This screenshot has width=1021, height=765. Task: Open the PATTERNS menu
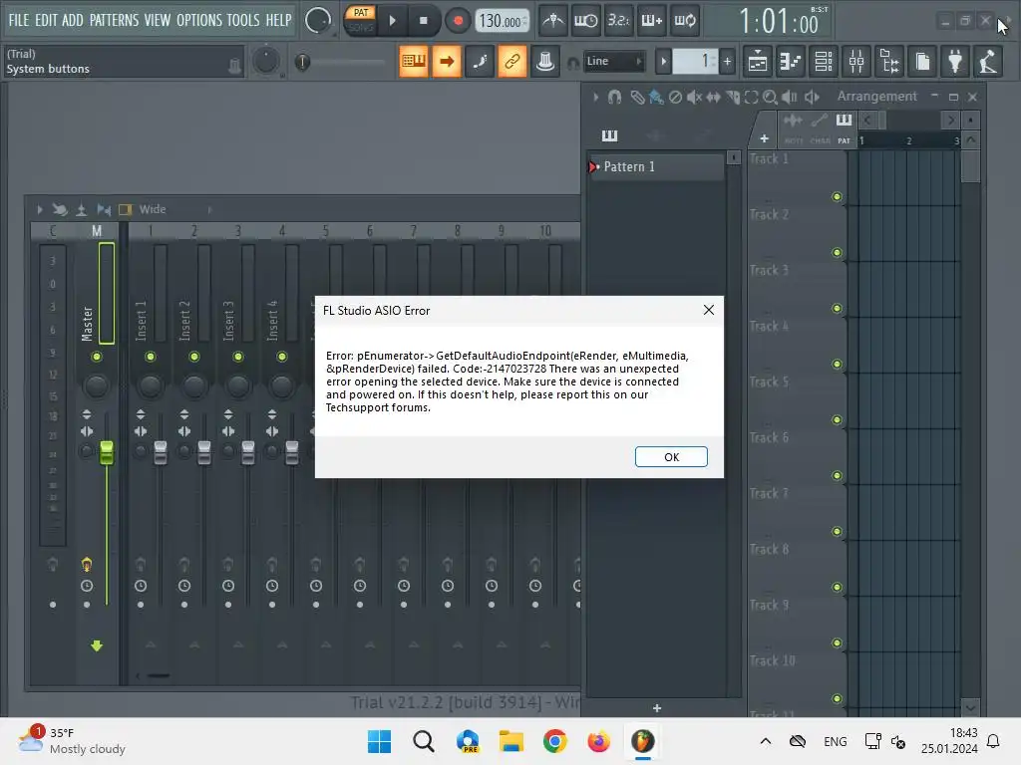point(114,20)
